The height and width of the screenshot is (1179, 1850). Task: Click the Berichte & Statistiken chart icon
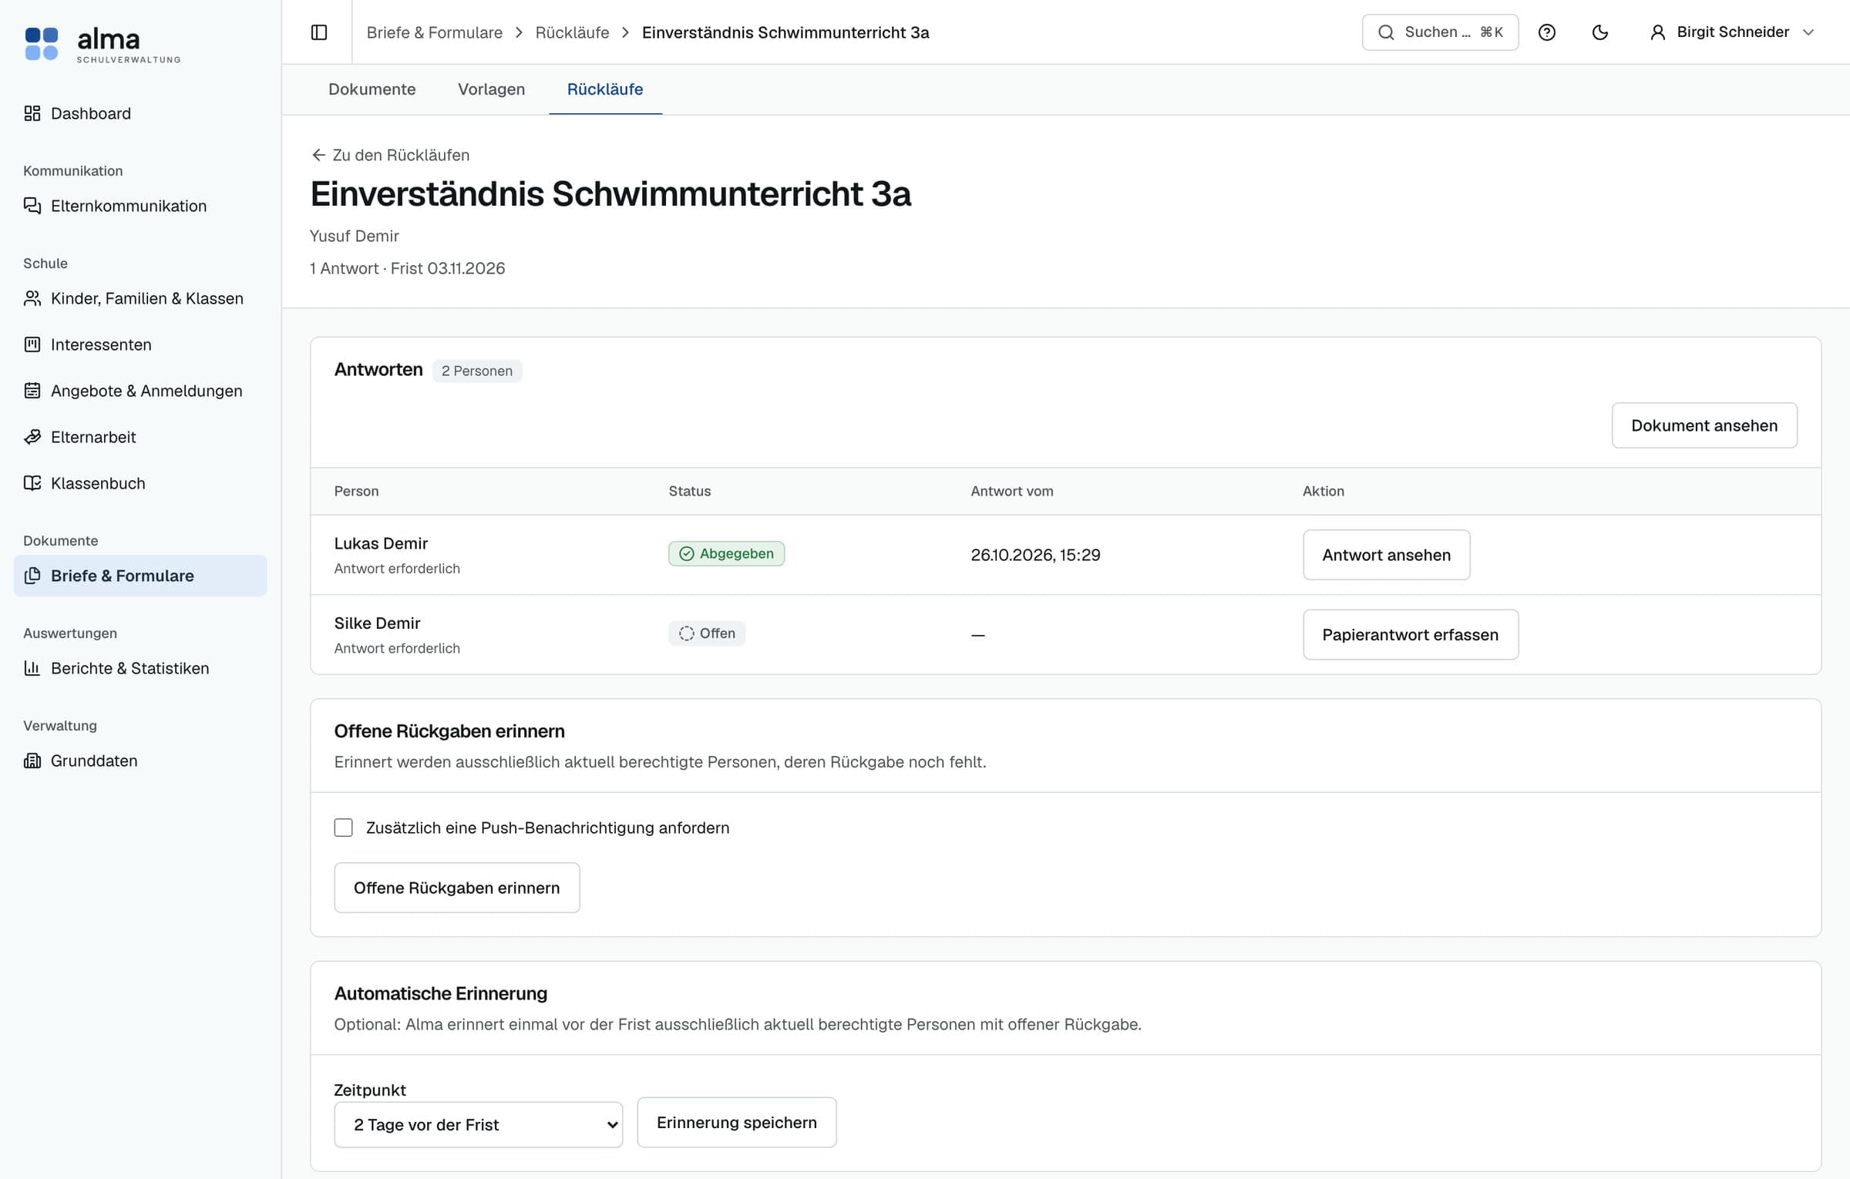[x=32, y=668]
